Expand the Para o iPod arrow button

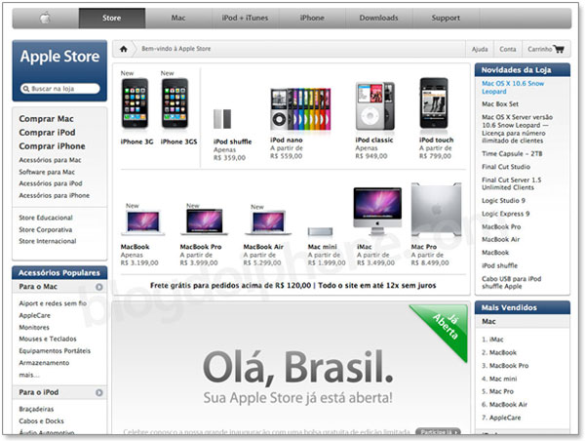[99, 392]
